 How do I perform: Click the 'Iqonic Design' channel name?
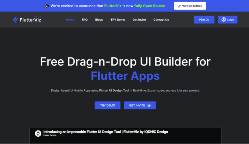[50, 135]
